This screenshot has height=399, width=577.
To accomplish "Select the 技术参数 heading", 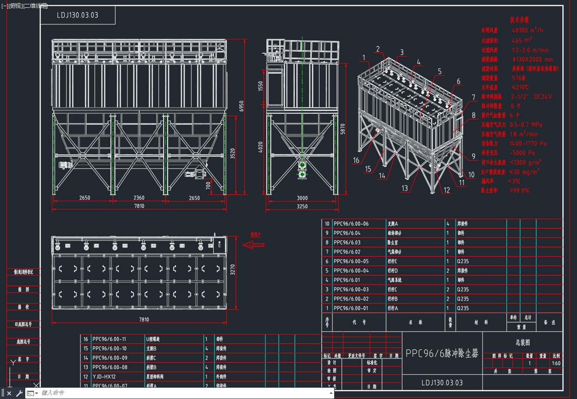I will (x=519, y=20).
